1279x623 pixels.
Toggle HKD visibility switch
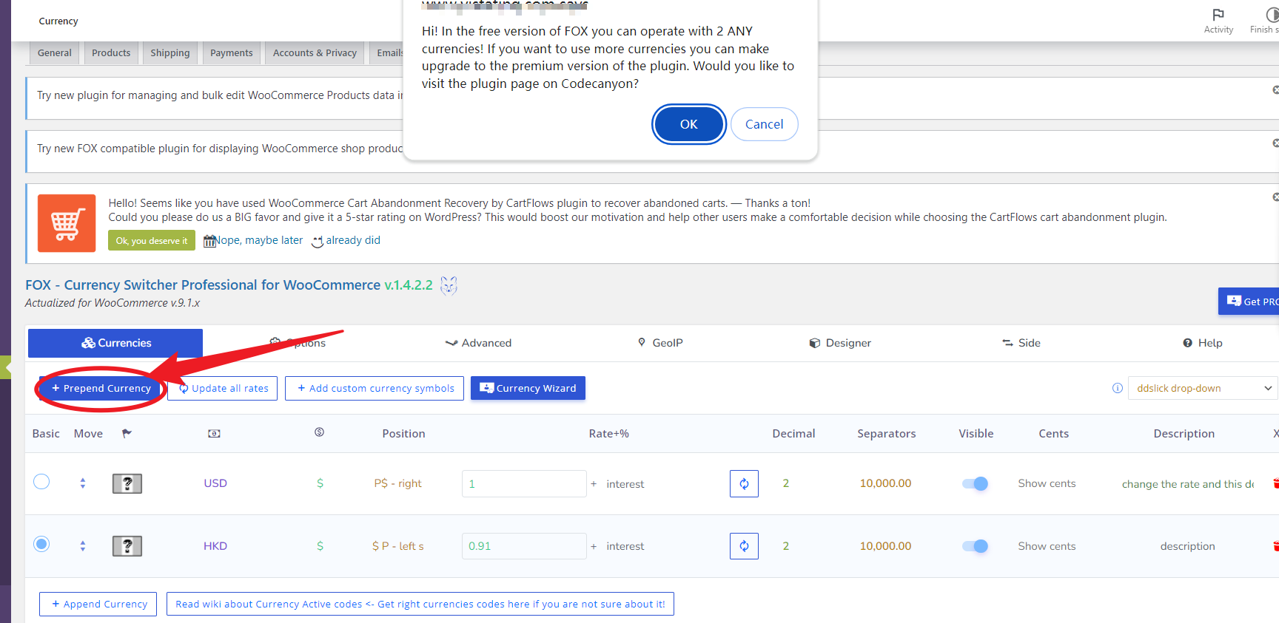pos(975,546)
